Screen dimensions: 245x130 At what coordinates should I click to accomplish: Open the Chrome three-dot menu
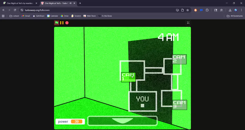point(241,10)
